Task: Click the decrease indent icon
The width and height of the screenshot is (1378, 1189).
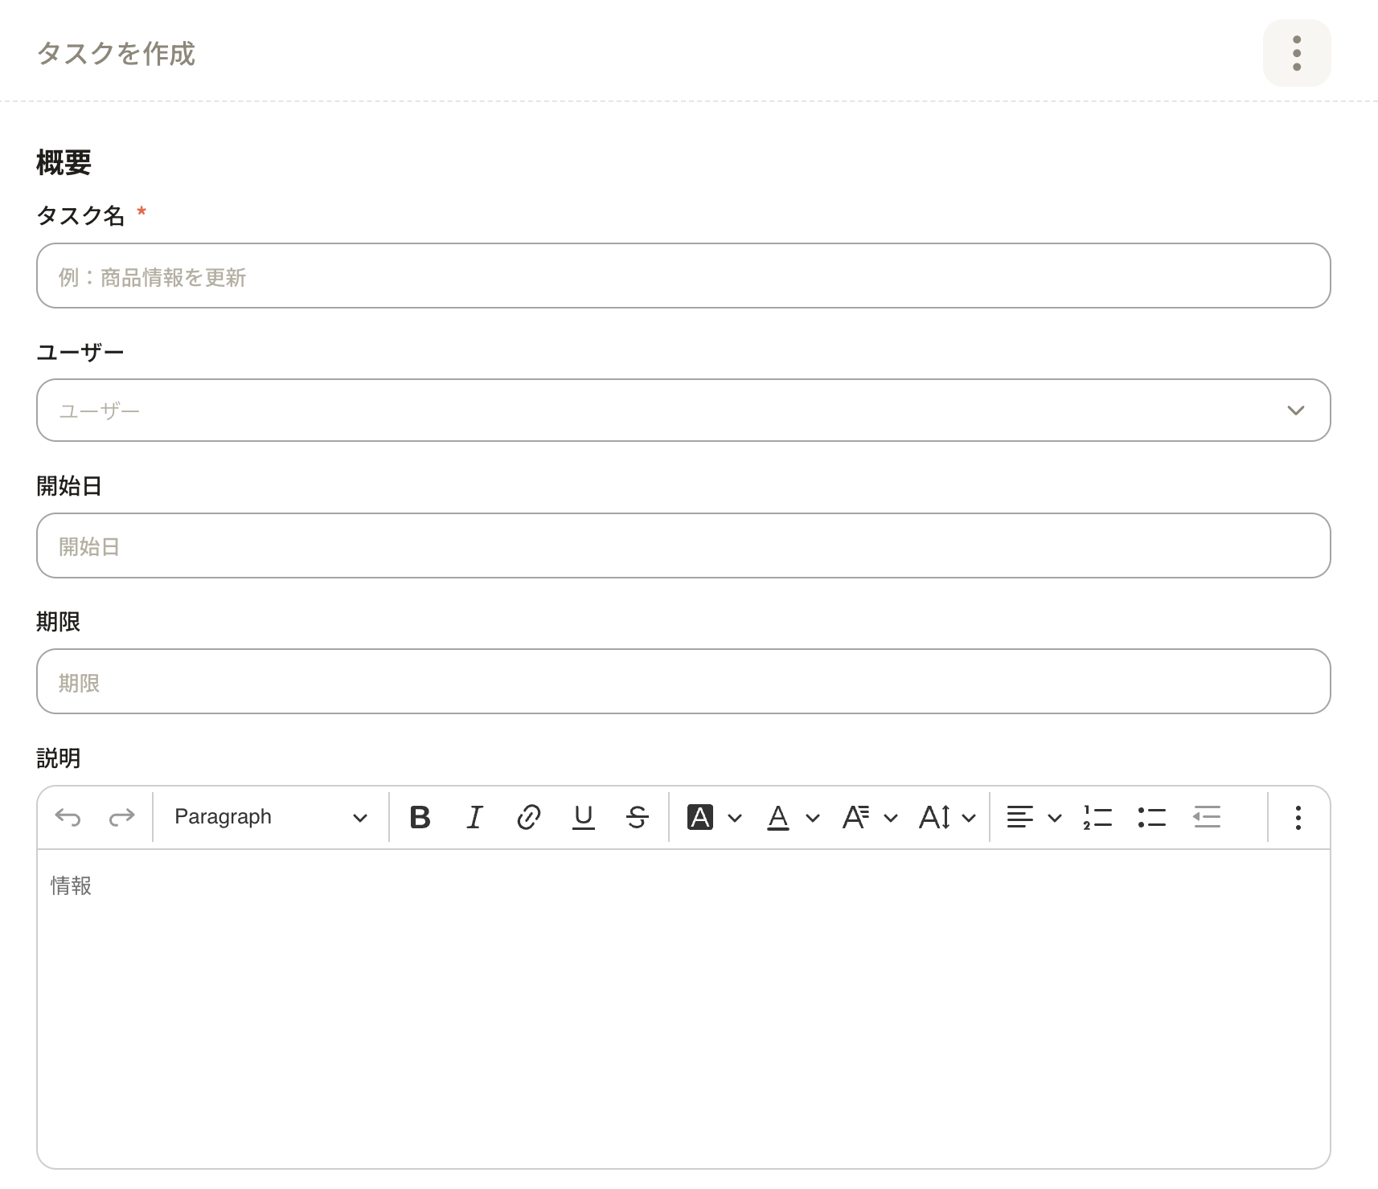Action: [1206, 818]
